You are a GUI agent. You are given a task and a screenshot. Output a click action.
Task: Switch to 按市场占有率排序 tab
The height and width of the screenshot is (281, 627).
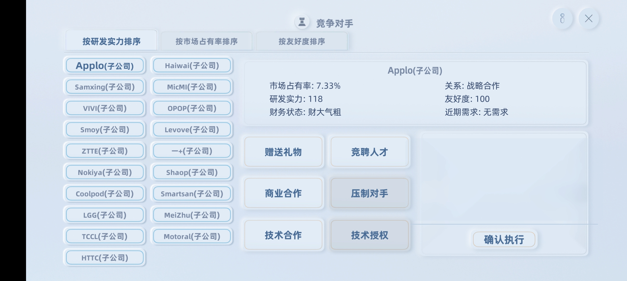tap(206, 41)
